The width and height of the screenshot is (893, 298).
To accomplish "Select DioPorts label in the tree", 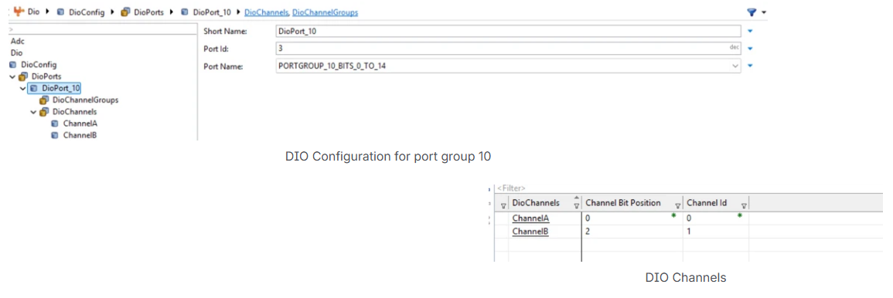I will (46, 76).
